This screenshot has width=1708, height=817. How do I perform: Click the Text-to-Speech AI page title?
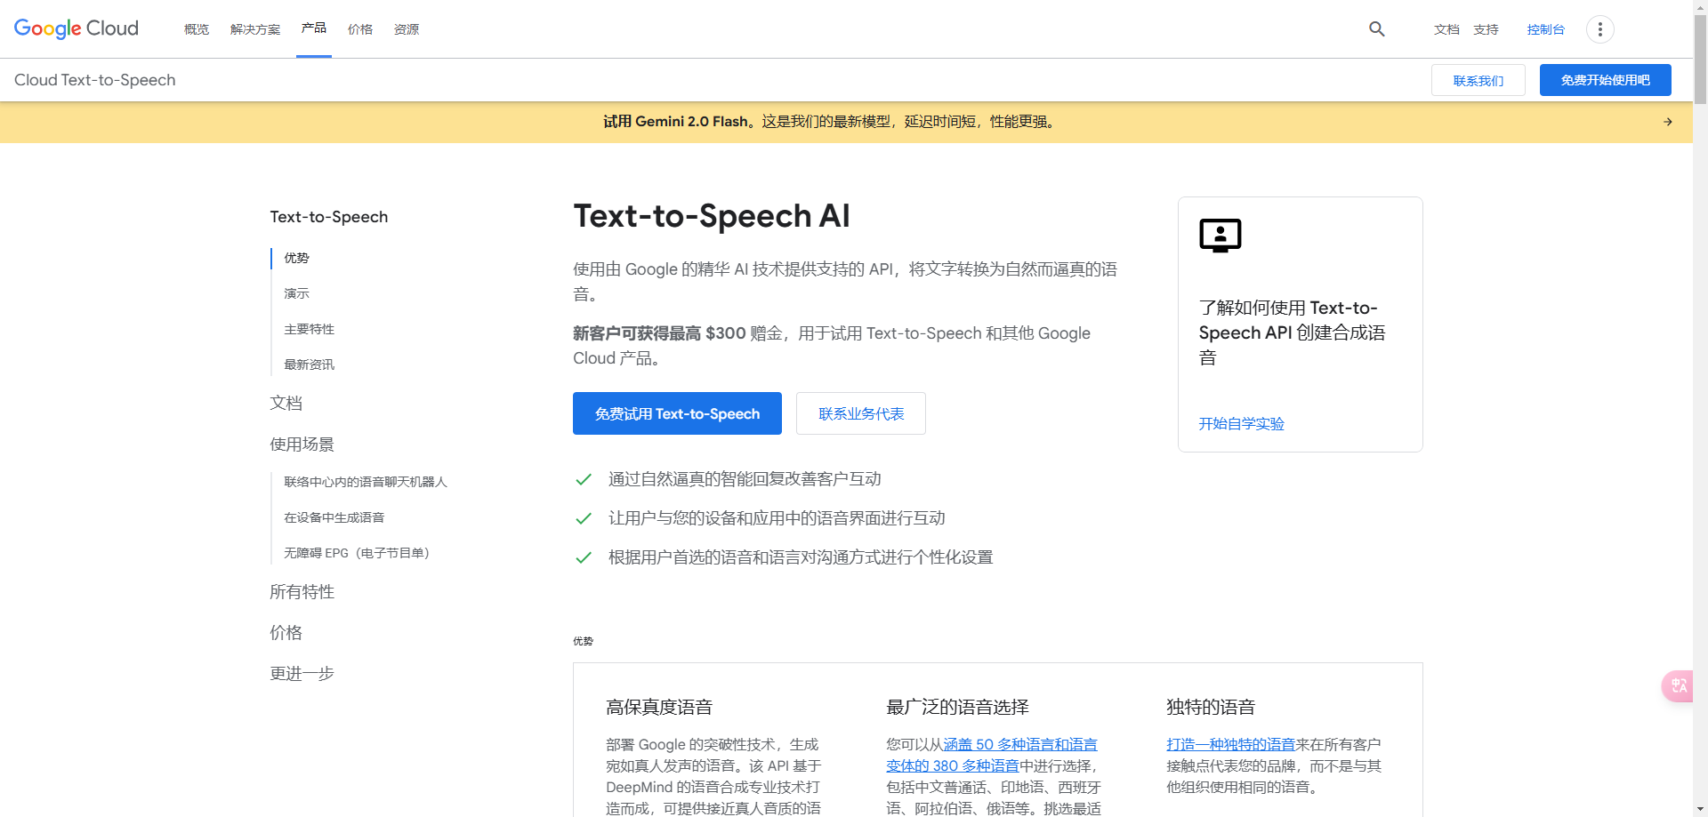pos(712,216)
